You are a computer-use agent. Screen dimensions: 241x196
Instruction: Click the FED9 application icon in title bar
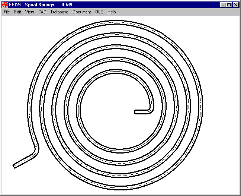[x=5, y=5]
